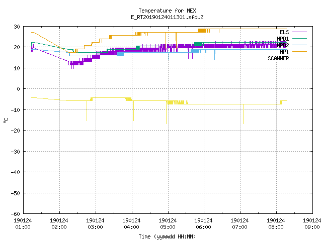The image size is (322, 241).
Task: Click the chart title 'Temperature for MEX'
Action: point(167,11)
